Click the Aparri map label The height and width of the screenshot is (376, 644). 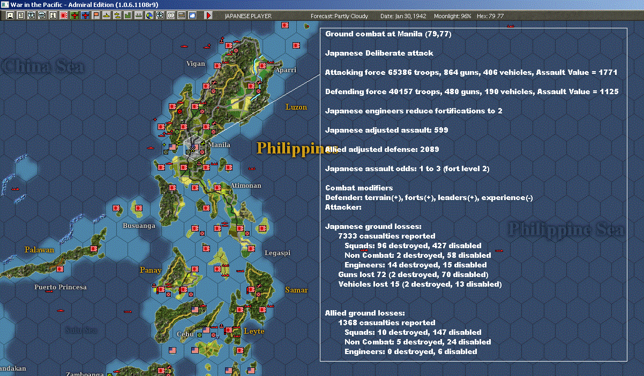tap(286, 71)
